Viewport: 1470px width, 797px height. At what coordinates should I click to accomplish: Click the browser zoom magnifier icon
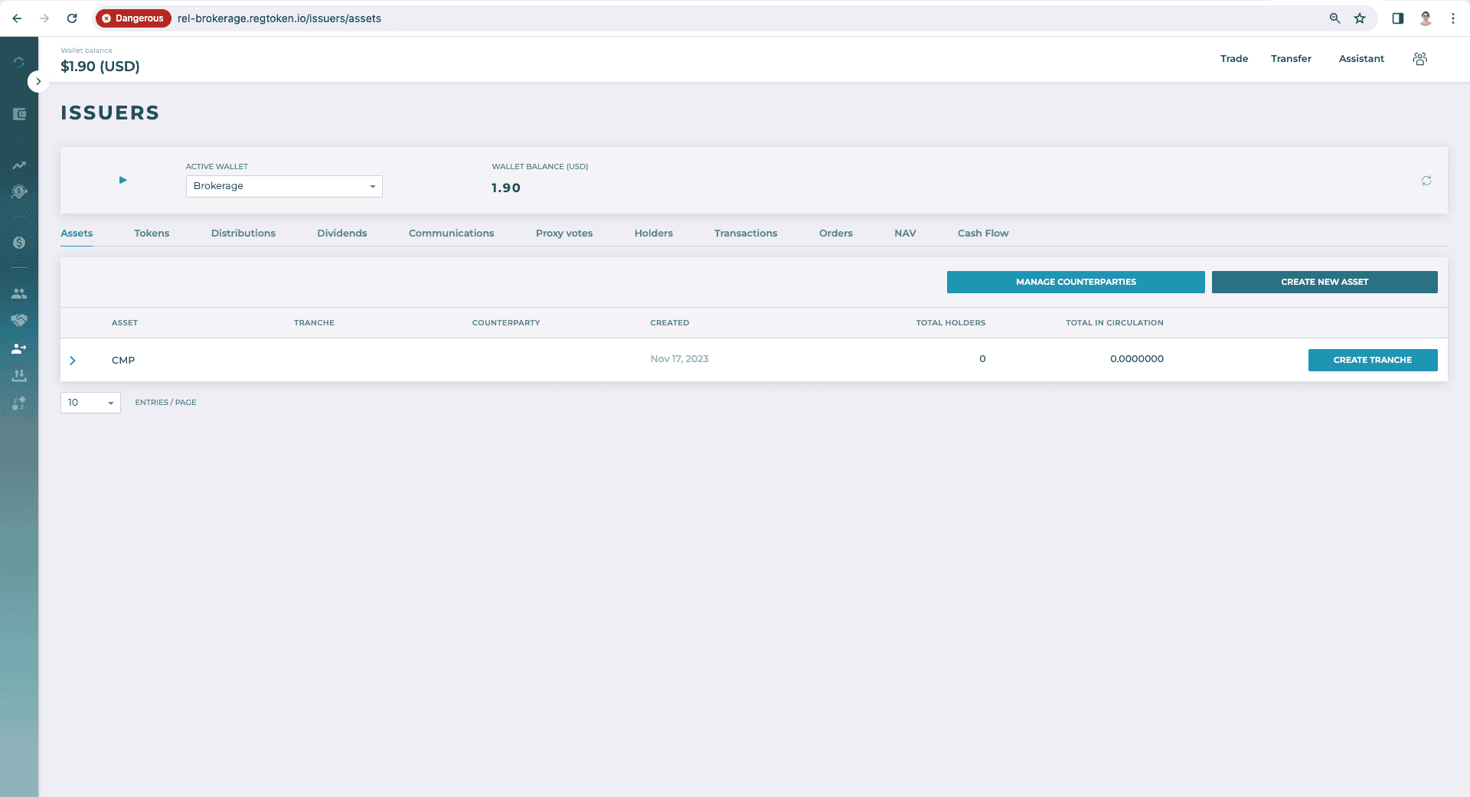pyautogui.click(x=1334, y=18)
